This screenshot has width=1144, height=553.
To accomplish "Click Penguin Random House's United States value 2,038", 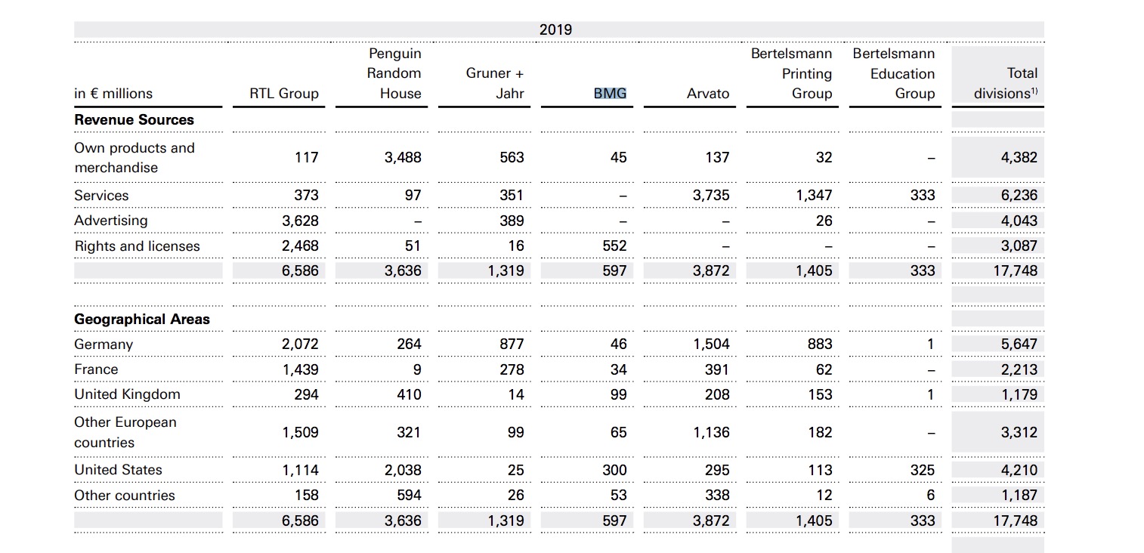I will [403, 470].
